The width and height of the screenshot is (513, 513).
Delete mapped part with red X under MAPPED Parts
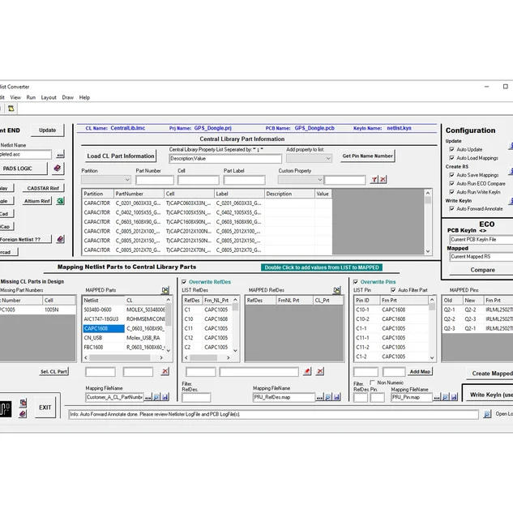coord(165,371)
